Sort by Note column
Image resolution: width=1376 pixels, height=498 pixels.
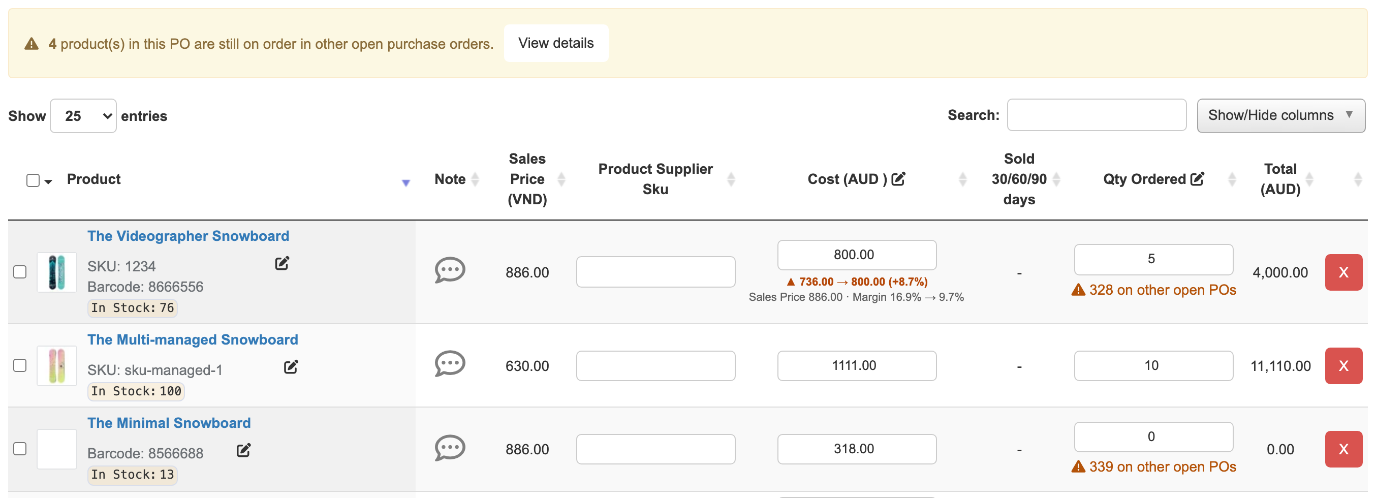click(475, 179)
